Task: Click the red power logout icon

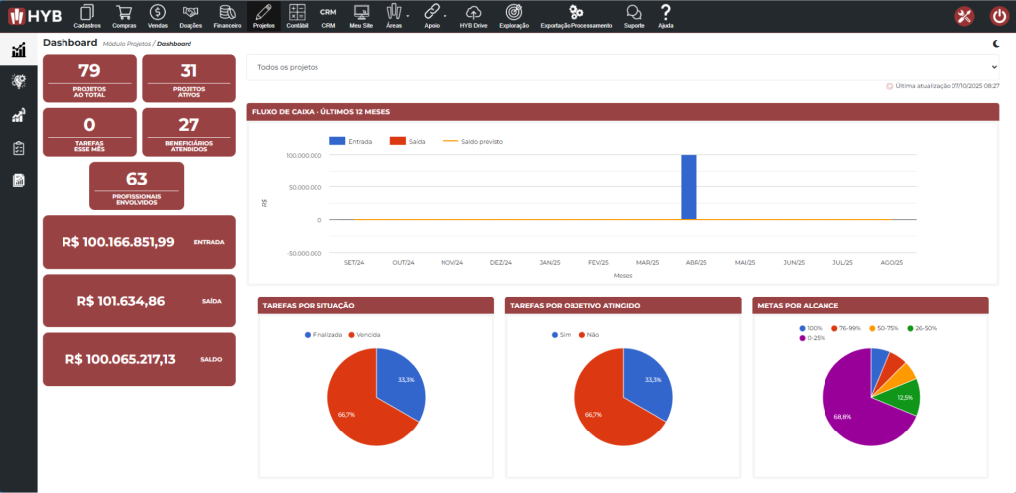Action: (x=999, y=16)
